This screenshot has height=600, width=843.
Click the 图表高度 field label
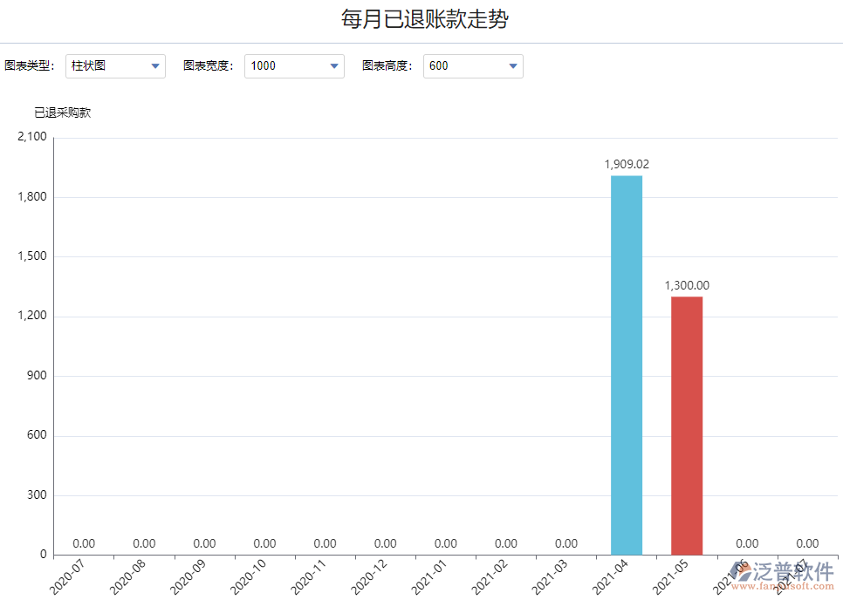coord(387,65)
